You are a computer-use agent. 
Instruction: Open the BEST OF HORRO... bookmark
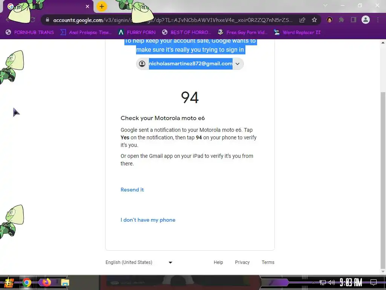coord(187,32)
